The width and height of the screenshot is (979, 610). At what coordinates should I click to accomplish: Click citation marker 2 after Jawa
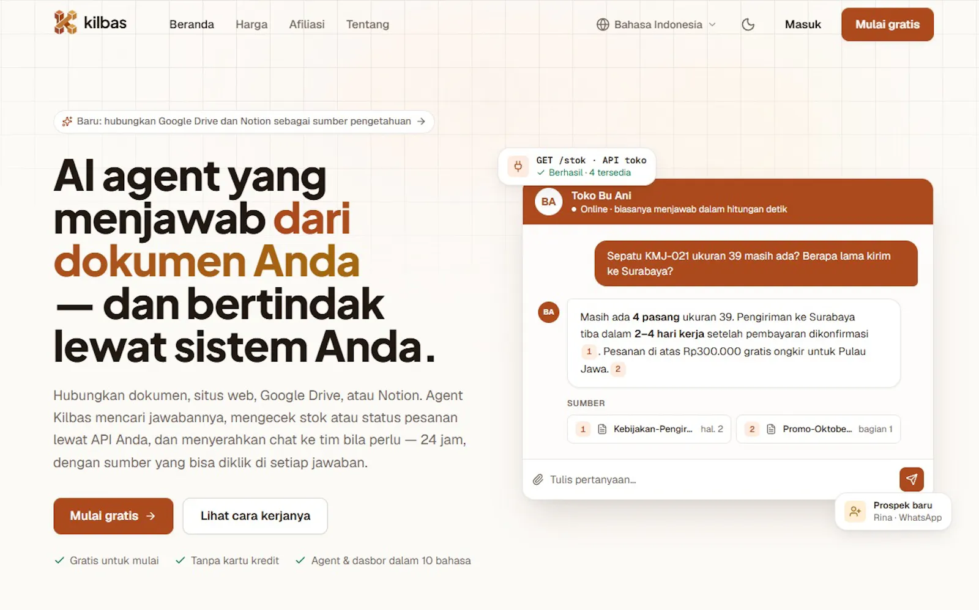[x=618, y=369]
